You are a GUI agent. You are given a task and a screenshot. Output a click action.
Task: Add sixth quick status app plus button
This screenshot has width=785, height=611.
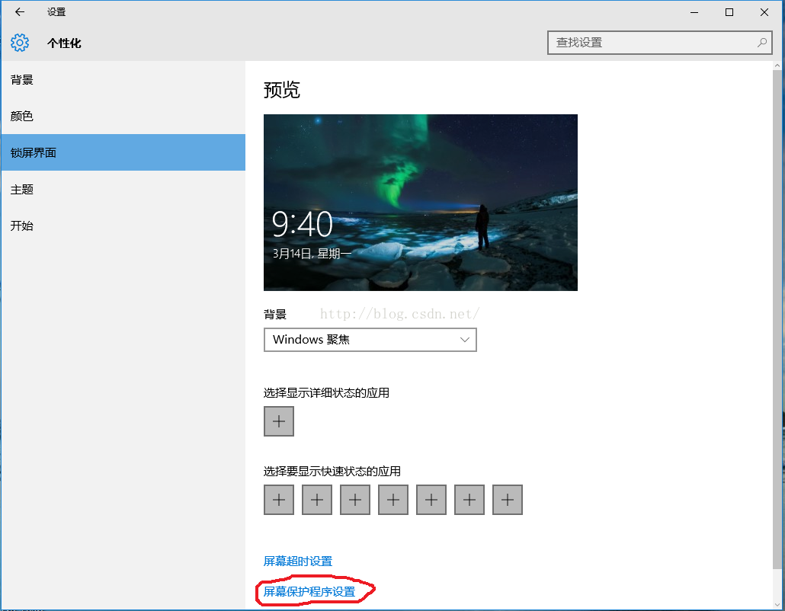click(469, 500)
